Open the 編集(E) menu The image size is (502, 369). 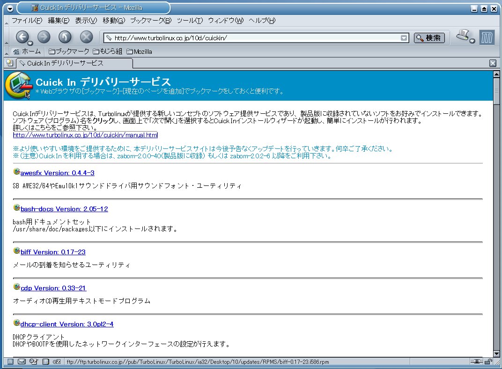pos(59,21)
